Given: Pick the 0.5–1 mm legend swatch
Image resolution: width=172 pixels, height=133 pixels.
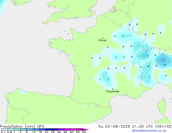Looking at the screenshot, I should pos(11,129).
